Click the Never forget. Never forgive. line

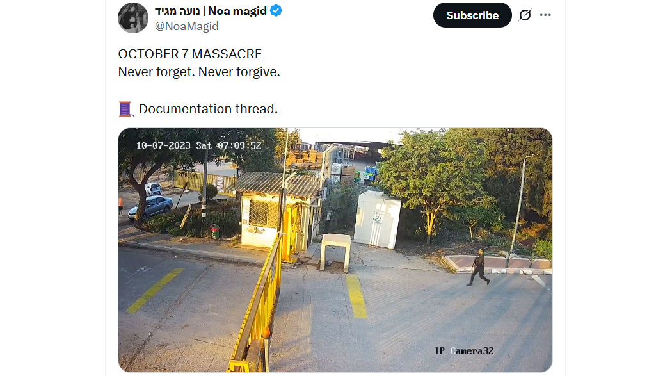click(x=199, y=72)
